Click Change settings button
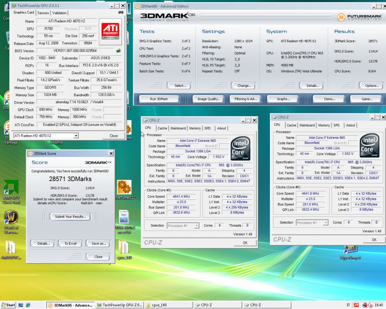This screenshot has height=309, width=386. pyautogui.click(x=244, y=86)
